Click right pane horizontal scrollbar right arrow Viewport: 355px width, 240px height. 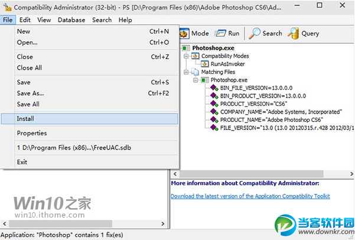coord(351,174)
